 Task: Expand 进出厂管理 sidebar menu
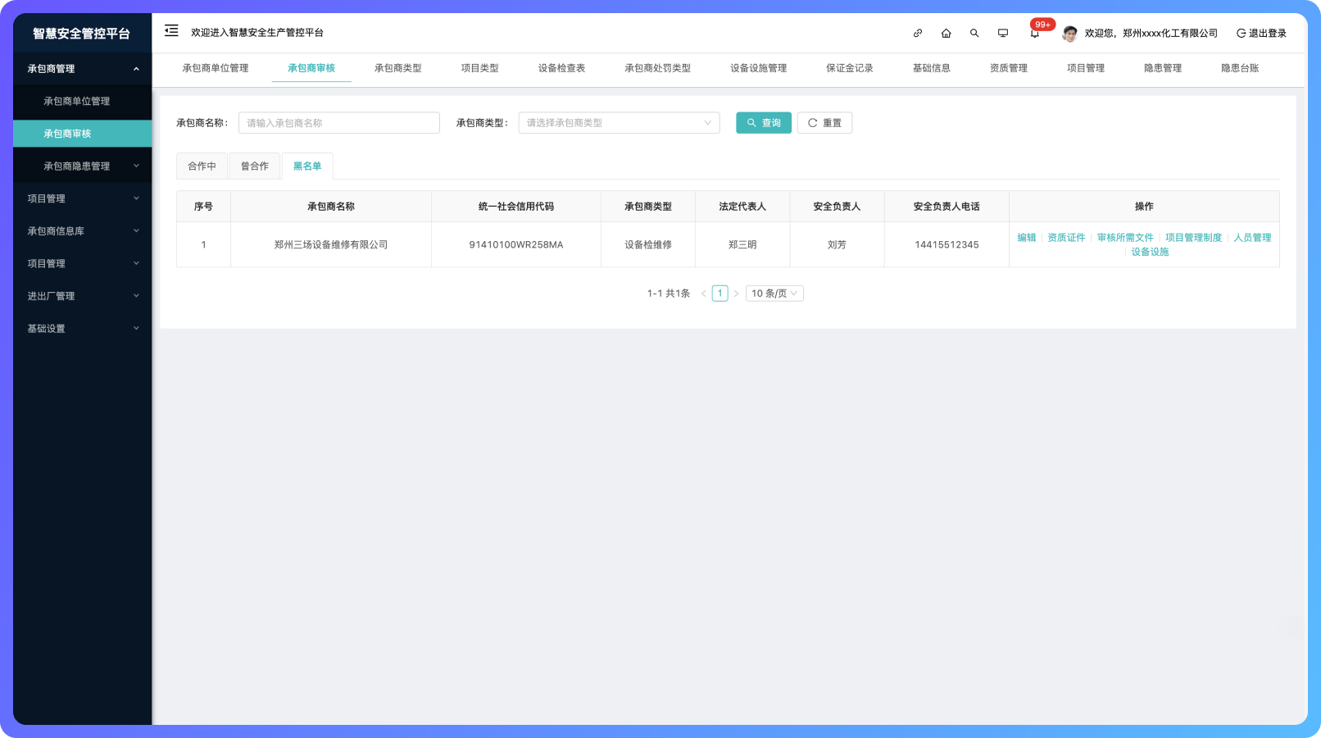82,296
